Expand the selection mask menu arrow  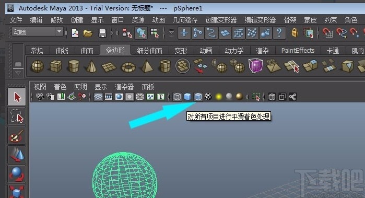pos(171,33)
